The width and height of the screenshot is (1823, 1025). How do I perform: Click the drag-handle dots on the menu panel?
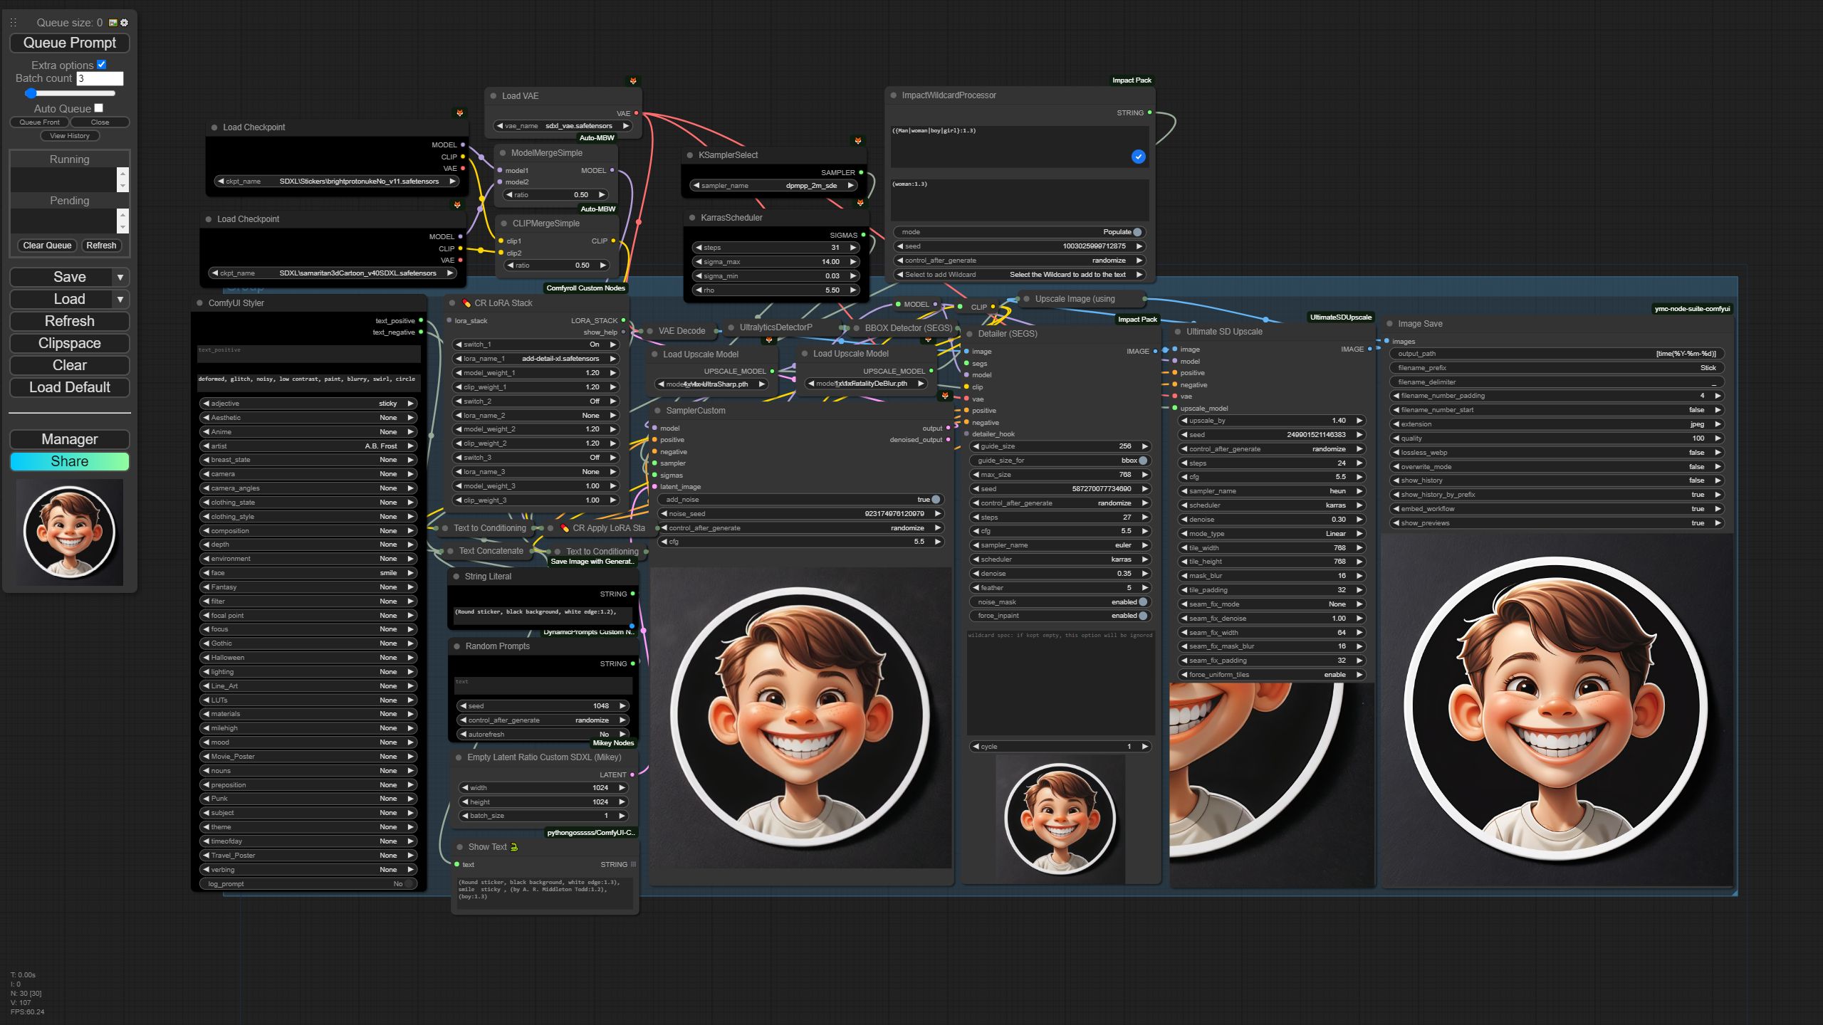(13, 23)
